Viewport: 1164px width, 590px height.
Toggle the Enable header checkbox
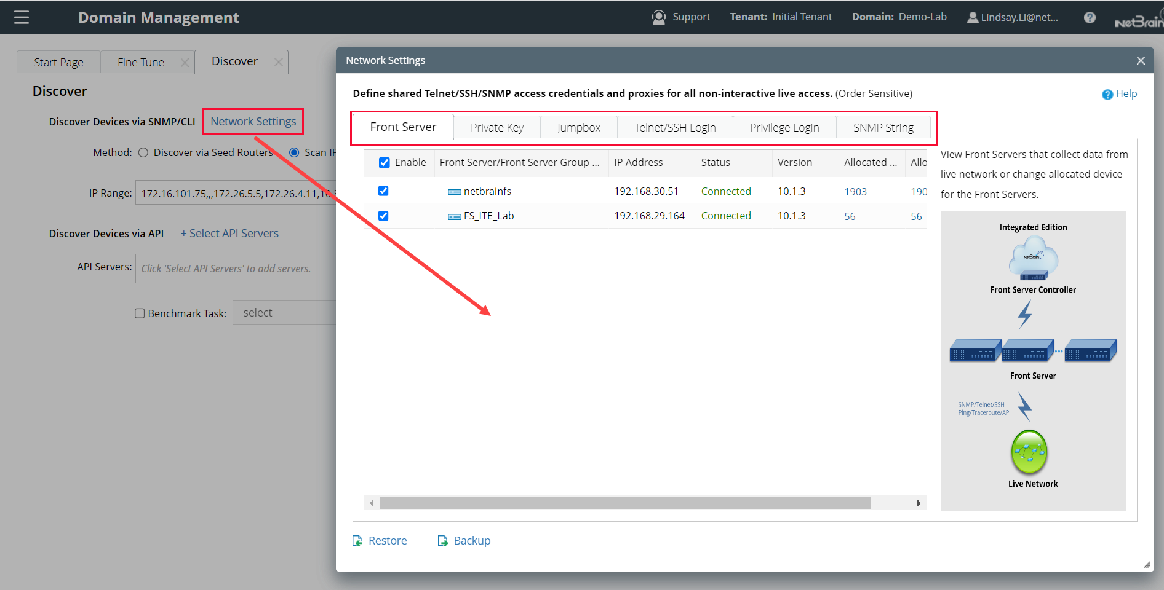point(385,163)
